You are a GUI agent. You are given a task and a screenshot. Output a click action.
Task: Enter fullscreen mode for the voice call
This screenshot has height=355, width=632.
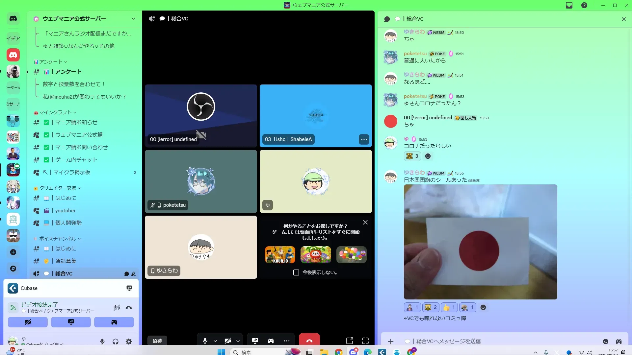click(365, 341)
